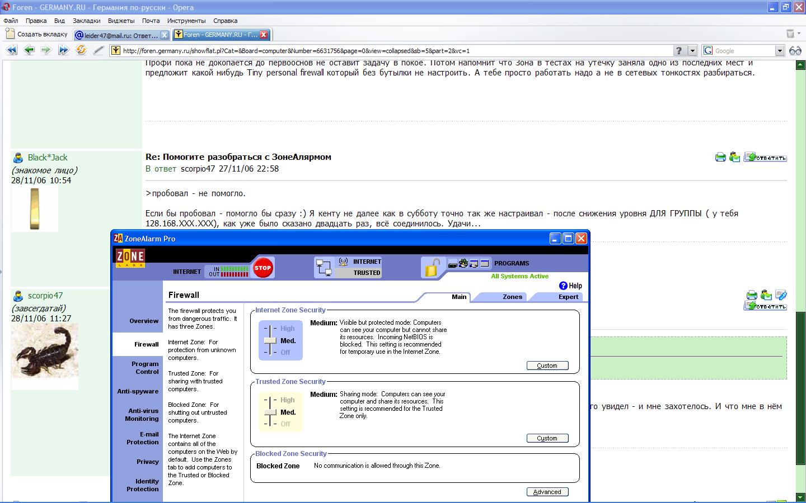Screen dimensions: 806x503
Task: Print Black*Jack's post with the printer icon
Action: (720, 157)
